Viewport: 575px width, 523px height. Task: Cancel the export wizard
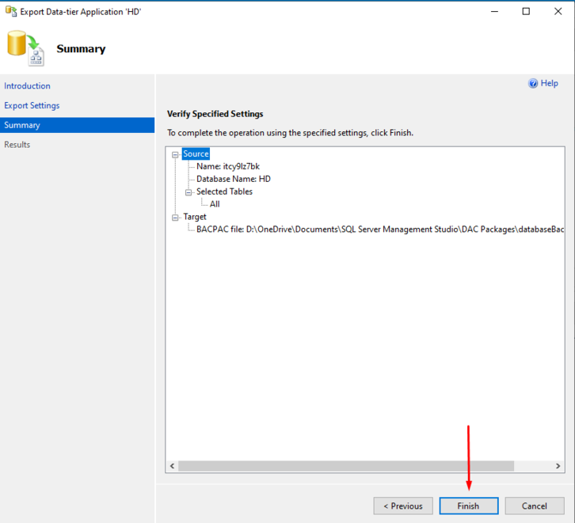coord(535,506)
